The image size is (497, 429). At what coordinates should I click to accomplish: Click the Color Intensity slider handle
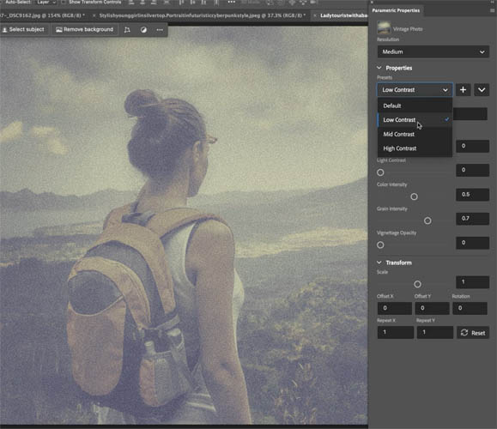click(x=414, y=196)
